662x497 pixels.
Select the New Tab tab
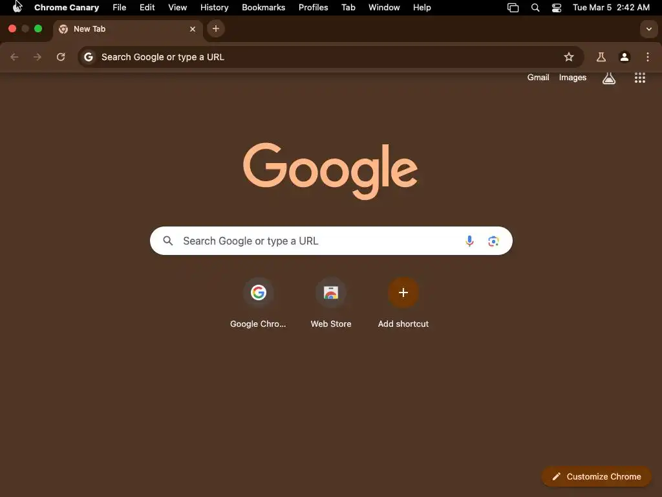point(127,28)
